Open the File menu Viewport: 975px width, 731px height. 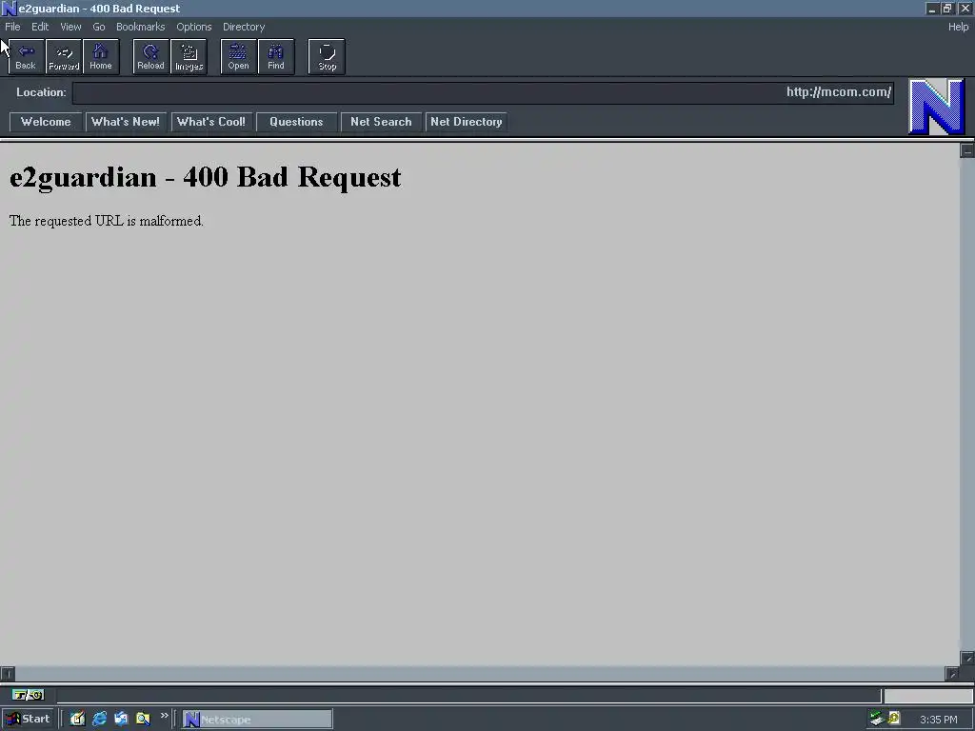click(12, 27)
